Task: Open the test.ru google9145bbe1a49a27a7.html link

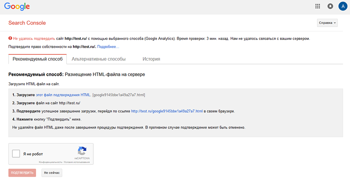Action: (x=167, y=111)
